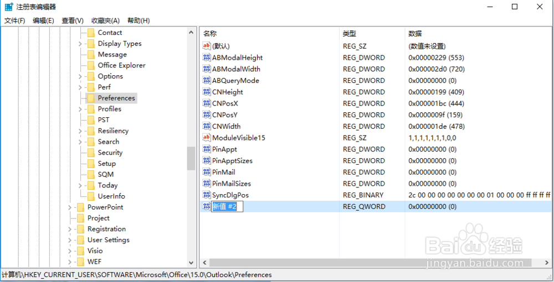Image resolution: width=554 pixels, height=282 pixels.
Task: Expand the Perf key
Action: pos(80,87)
